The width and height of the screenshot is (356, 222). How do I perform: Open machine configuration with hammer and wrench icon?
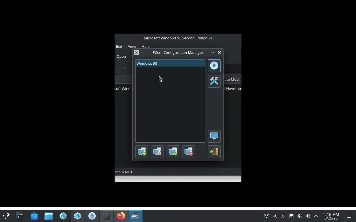click(x=214, y=81)
